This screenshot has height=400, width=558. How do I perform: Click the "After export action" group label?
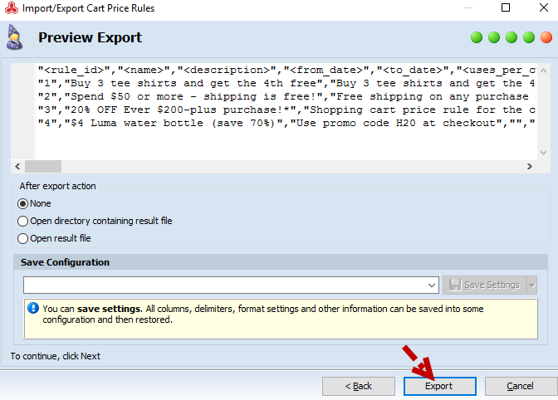click(57, 186)
